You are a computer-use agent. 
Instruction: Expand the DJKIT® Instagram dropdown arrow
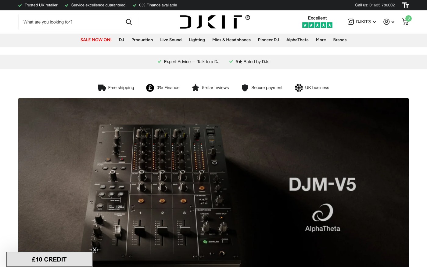pyautogui.click(x=374, y=22)
